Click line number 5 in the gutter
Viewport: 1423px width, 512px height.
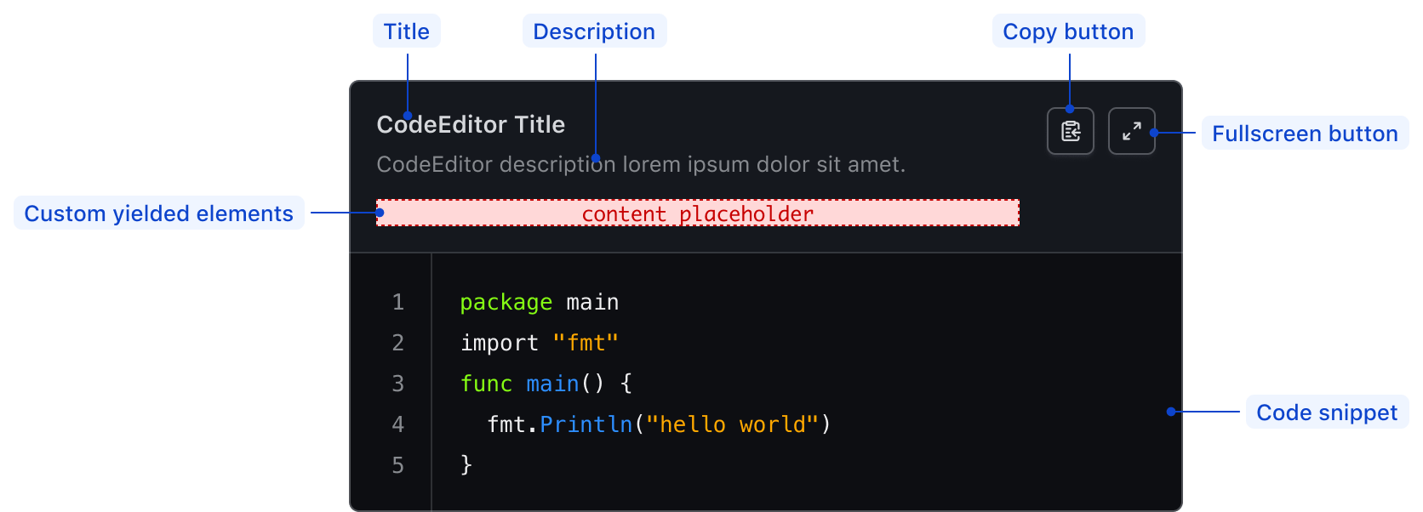pyautogui.click(x=397, y=465)
